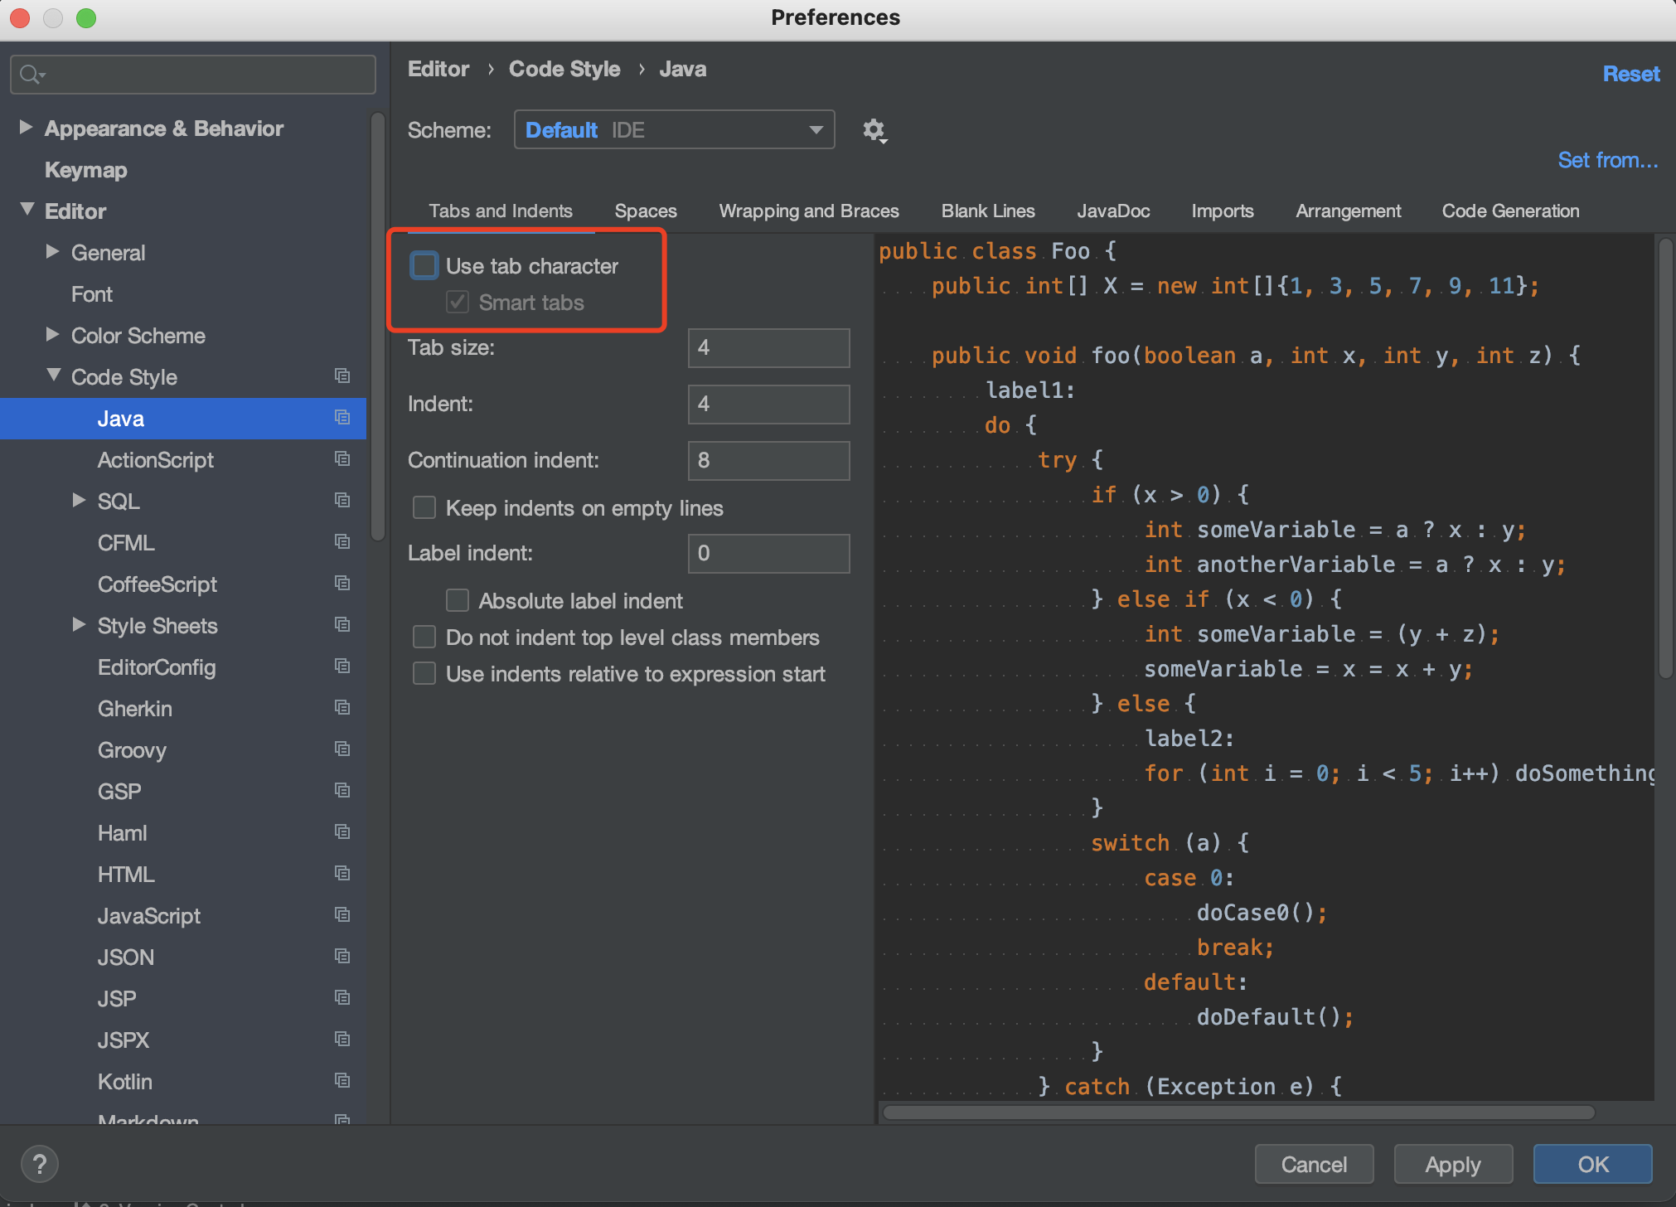Switch to the Wrapping and Braces tab
Image resolution: width=1676 pixels, height=1207 pixels.
coord(808,211)
